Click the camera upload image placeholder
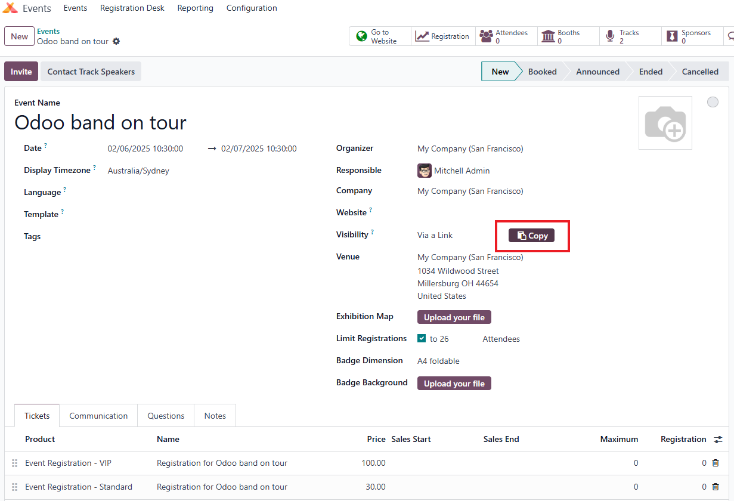 [x=665, y=123]
